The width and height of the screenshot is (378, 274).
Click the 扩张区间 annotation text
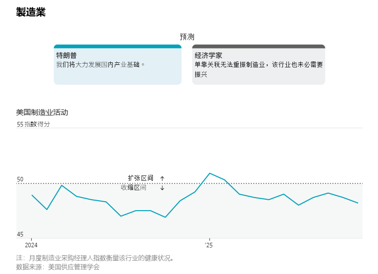click(x=141, y=178)
